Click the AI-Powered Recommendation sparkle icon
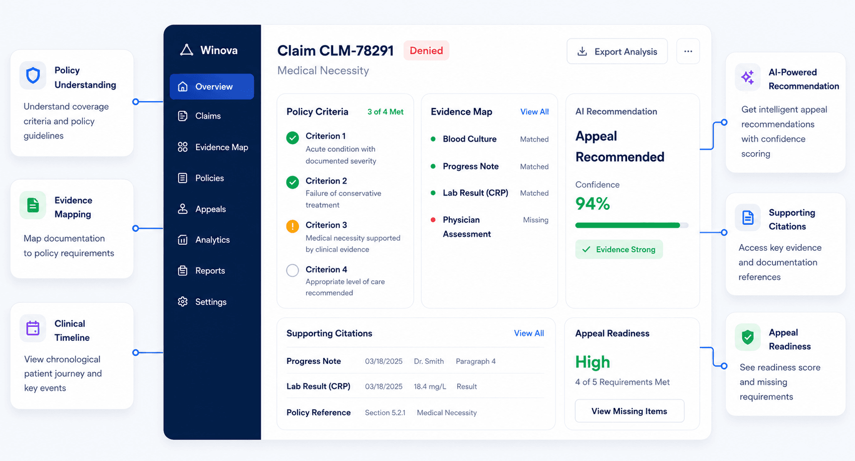 point(748,77)
